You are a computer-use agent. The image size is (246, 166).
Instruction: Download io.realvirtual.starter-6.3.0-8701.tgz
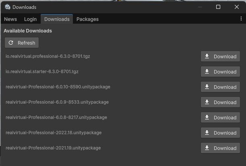(x=220, y=72)
